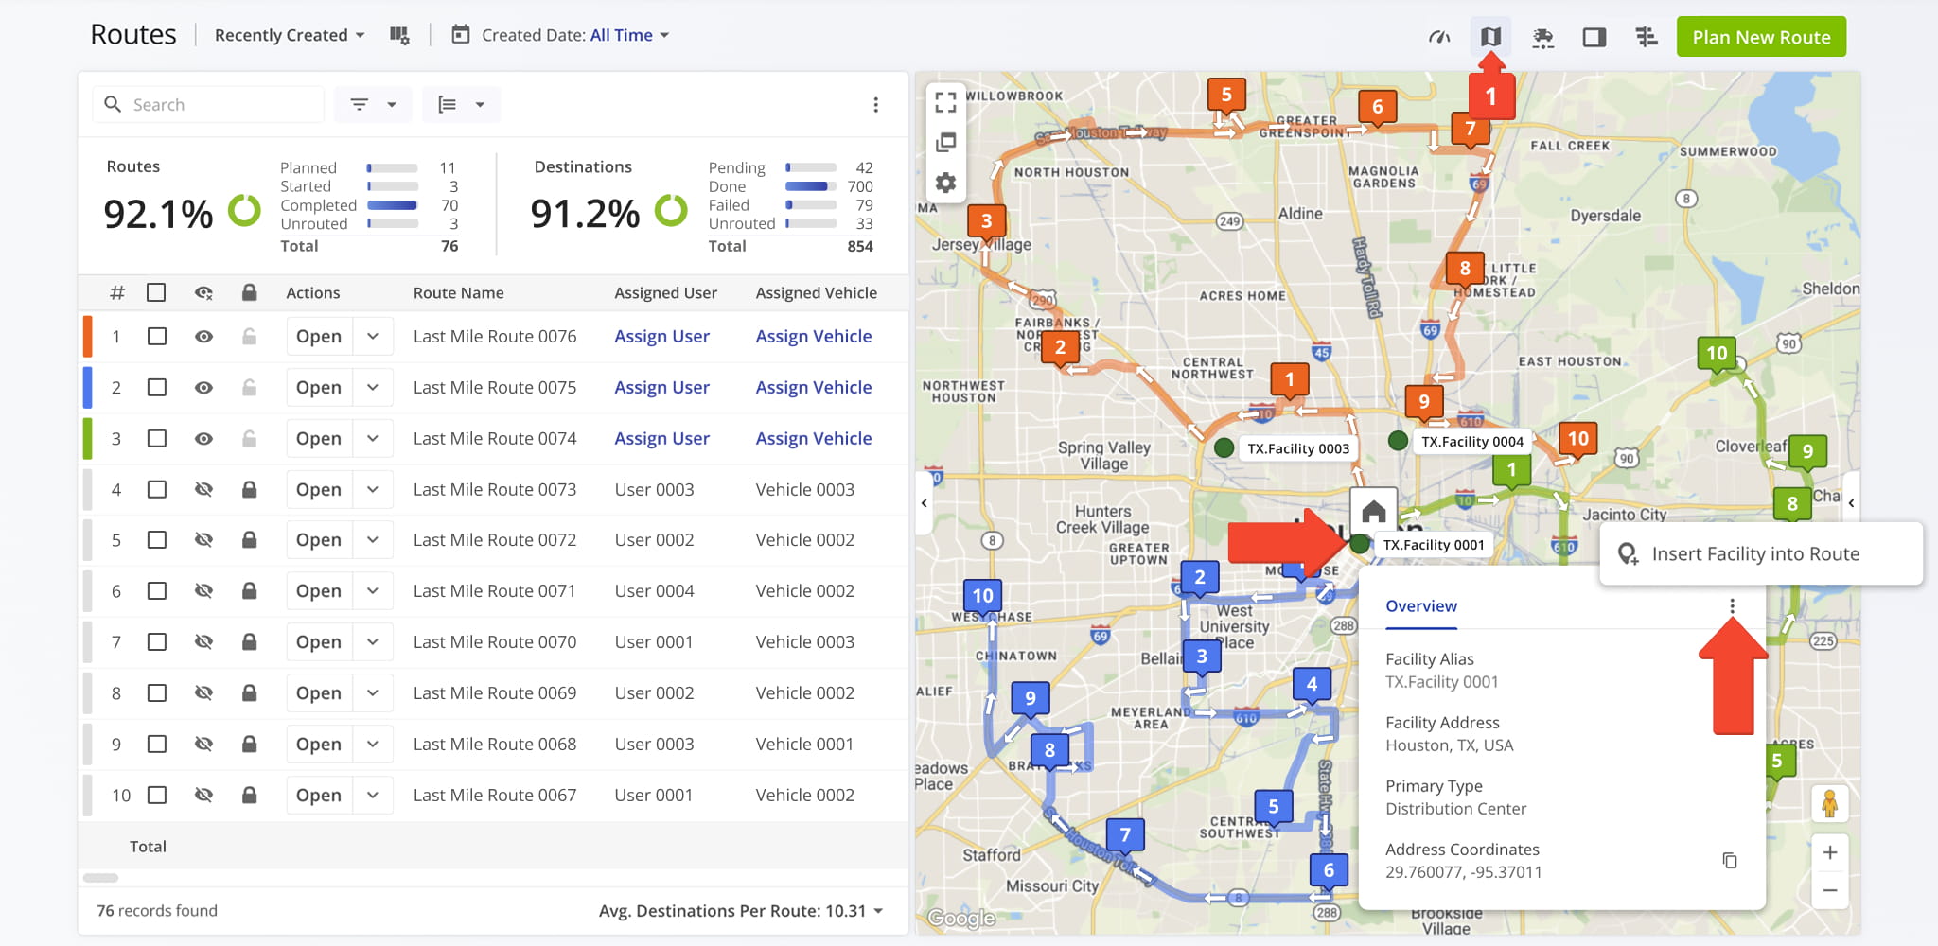Check the box for Last Mile Route 0075
Screen dimensions: 1938x946
[156, 387]
